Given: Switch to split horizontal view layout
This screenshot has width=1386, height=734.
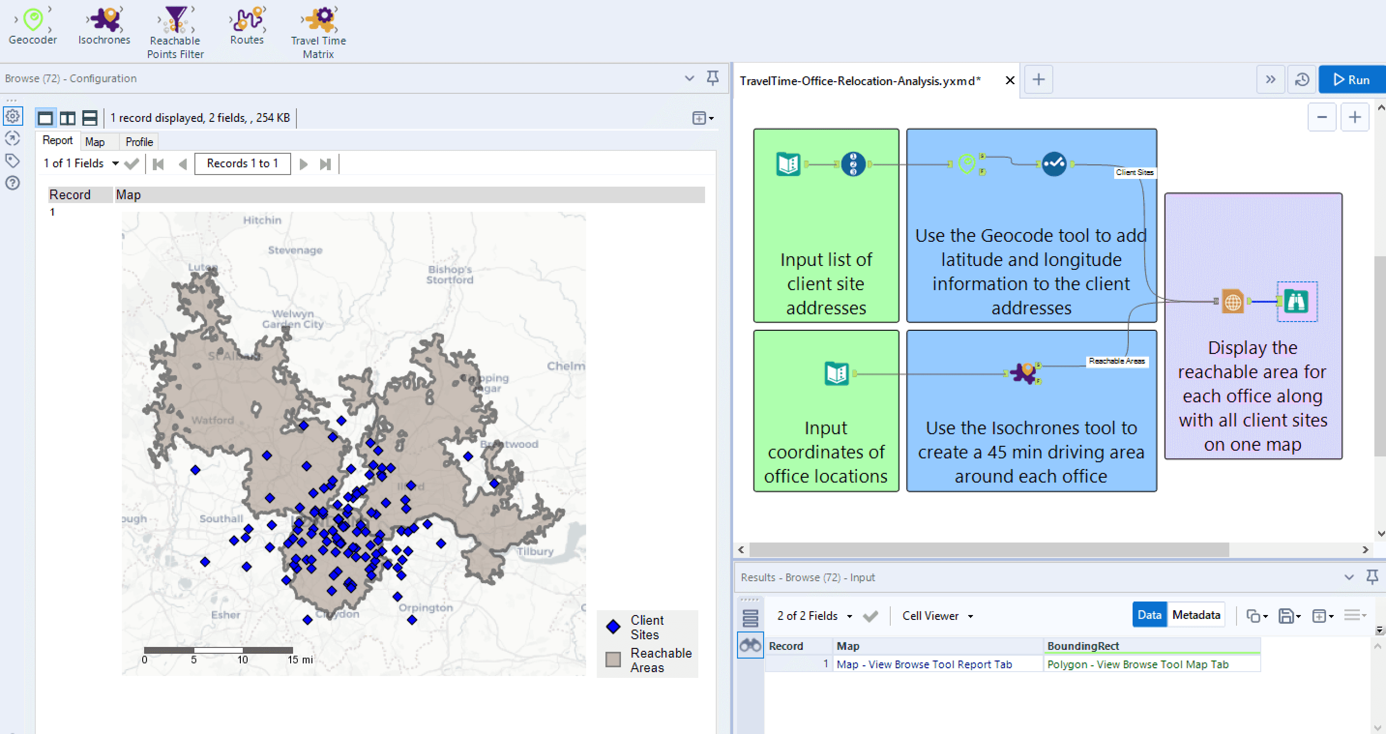Looking at the screenshot, I should tap(89, 118).
